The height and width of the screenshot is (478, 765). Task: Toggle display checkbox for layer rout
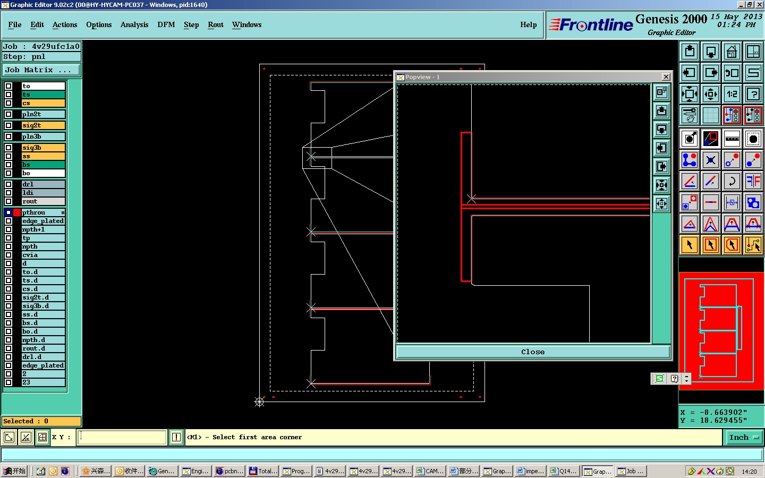click(8, 201)
